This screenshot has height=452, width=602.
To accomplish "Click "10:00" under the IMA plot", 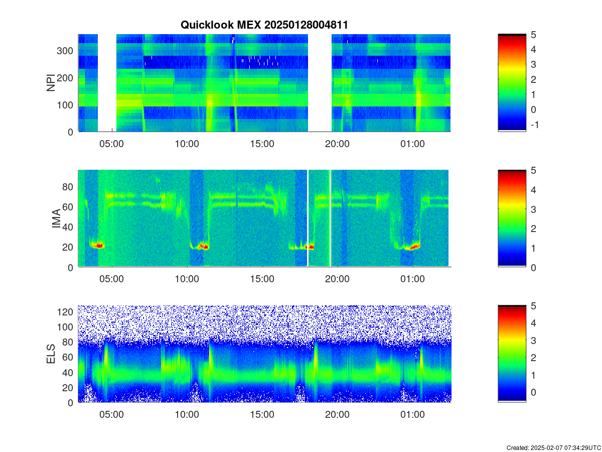I will tap(187, 279).
